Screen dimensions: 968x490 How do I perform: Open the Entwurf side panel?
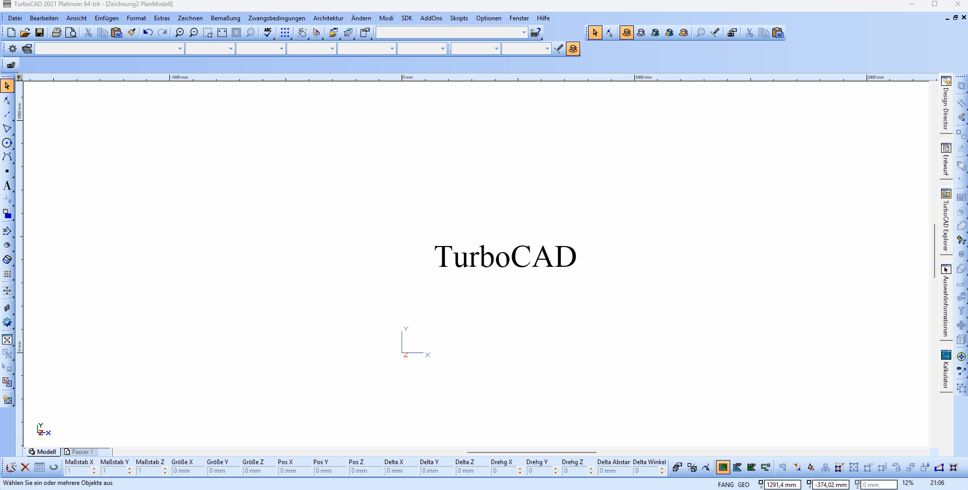(x=946, y=160)
